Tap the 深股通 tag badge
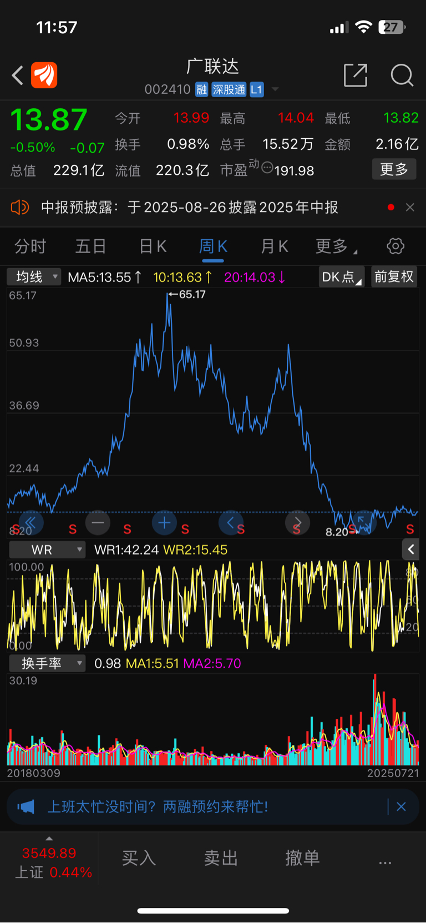Viewport: 426px width, 923px height. click(x=229, y=89)
